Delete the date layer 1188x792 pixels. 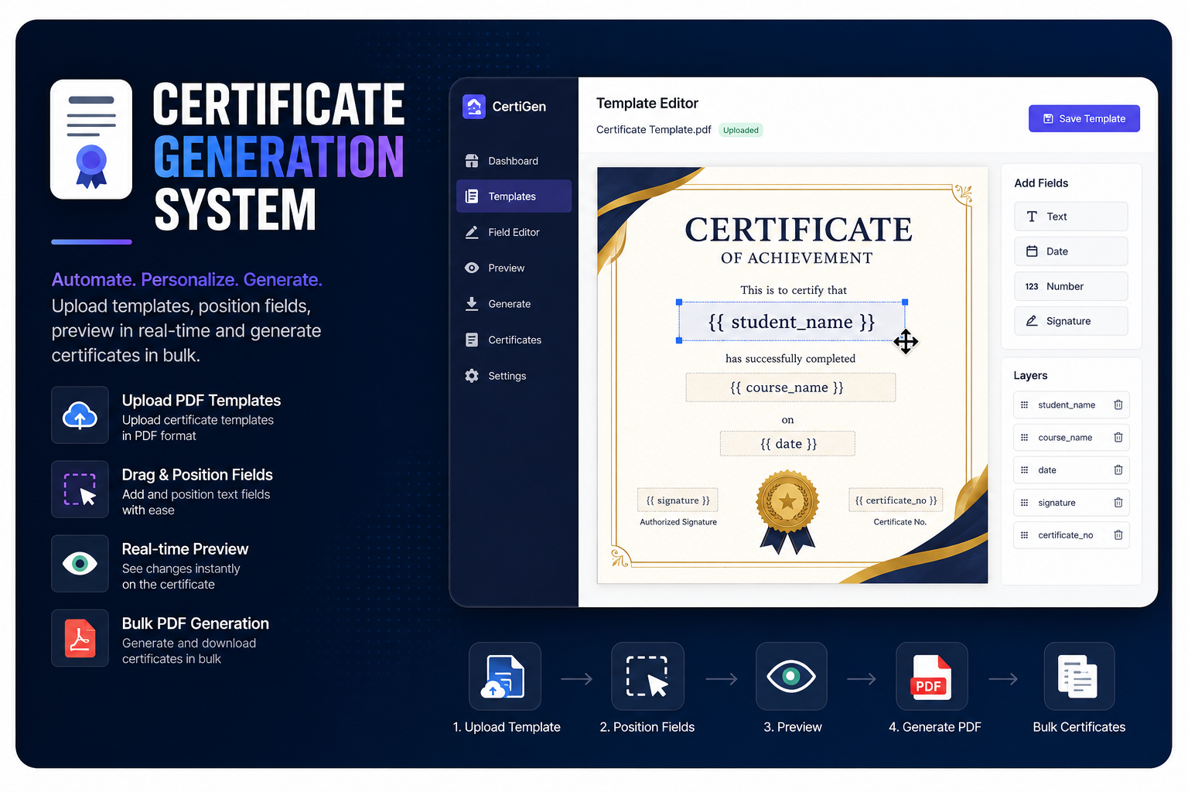click(1118, 469)
